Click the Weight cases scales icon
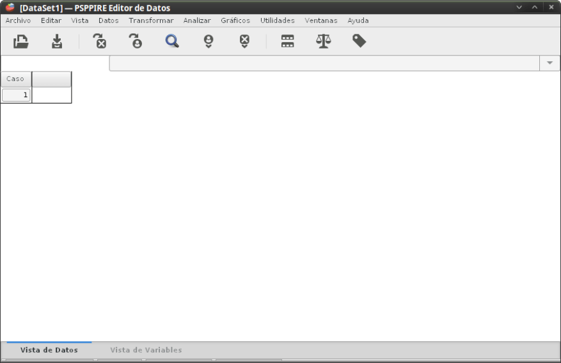Viewport: 561px width, 363px height. [x=324, y=41]
